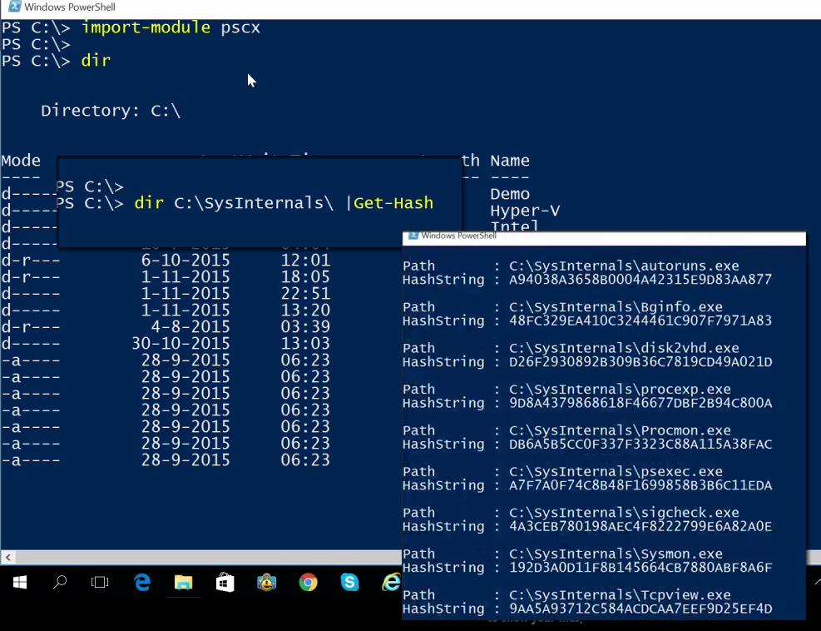Click the path 'C:\SysInternals\Tcpview.exe'
Screen dimensions: 821x631
point(620,595)
